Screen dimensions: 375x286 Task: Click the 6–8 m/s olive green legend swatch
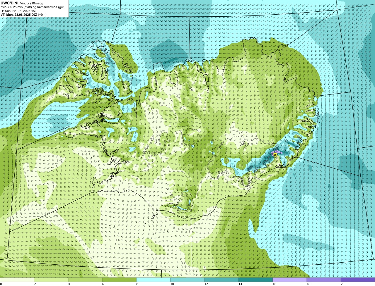coord(119,280)
